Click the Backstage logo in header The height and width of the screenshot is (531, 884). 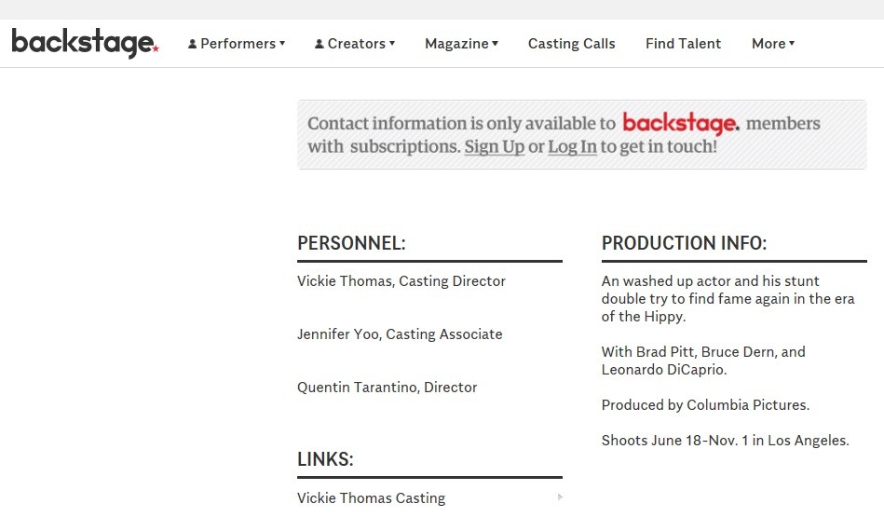point(85,43)
